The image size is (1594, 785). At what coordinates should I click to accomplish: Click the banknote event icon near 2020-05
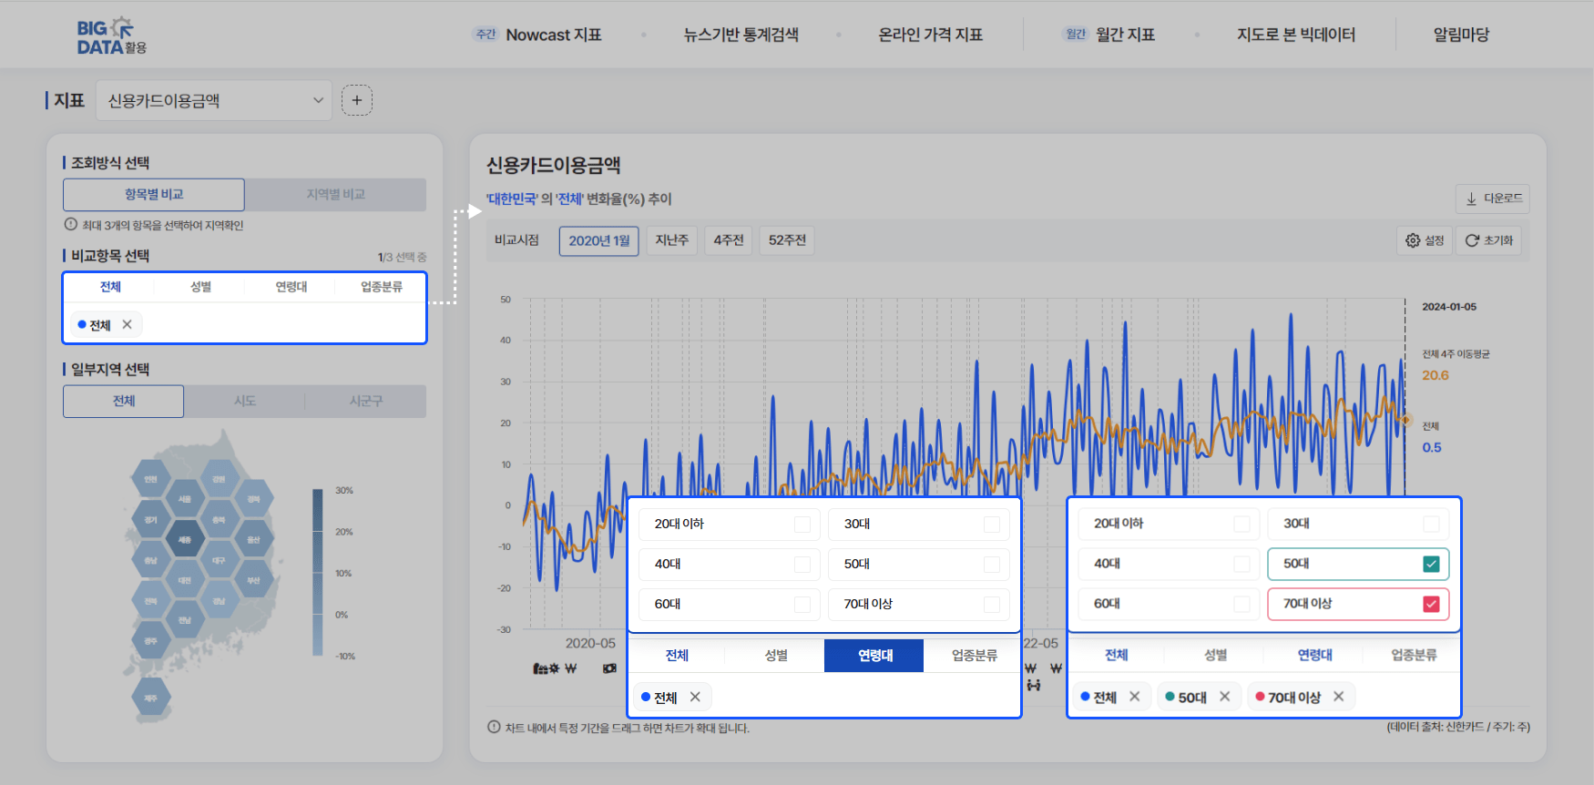point(609,668)
